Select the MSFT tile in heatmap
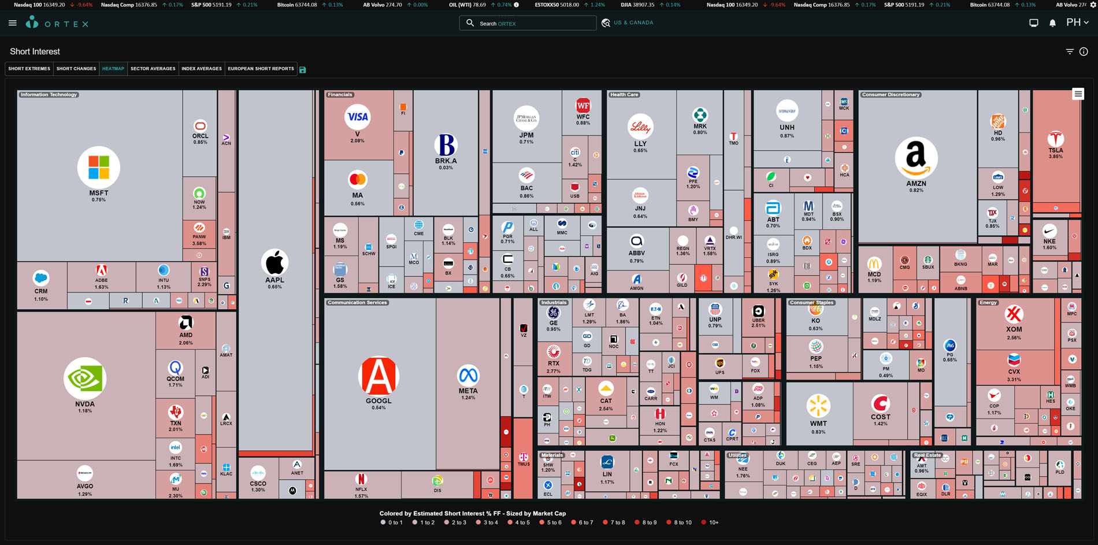The height and width of the screenshot is (545, 1098). coord(99,173)
